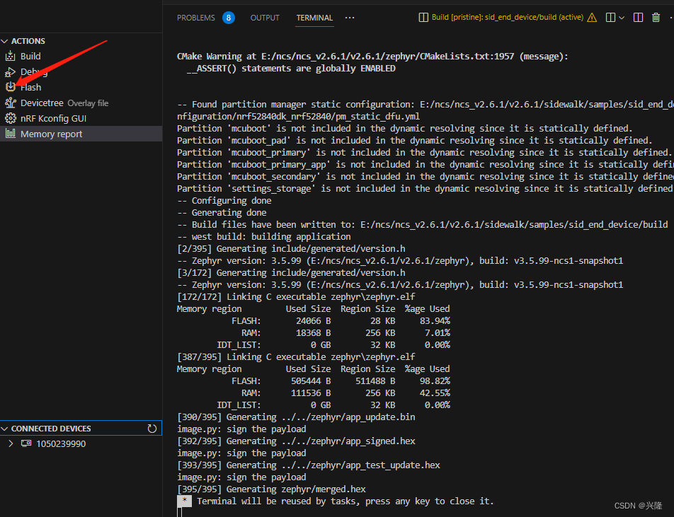674x517 pixels.
Task: Click '__ASSERT() statements are globally ENABLED' text
Action: 291,69
